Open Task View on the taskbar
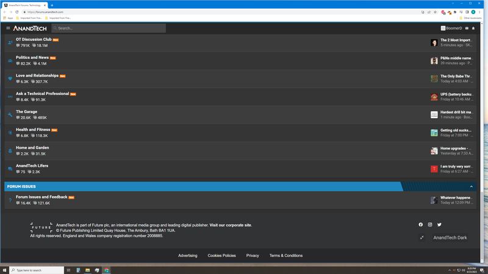Viewport: 488px width, 274px height. click(68, 270)
